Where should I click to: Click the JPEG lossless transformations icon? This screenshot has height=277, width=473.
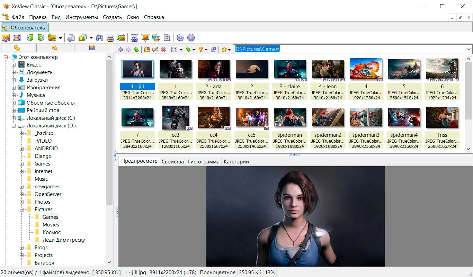tap(52, 38)
